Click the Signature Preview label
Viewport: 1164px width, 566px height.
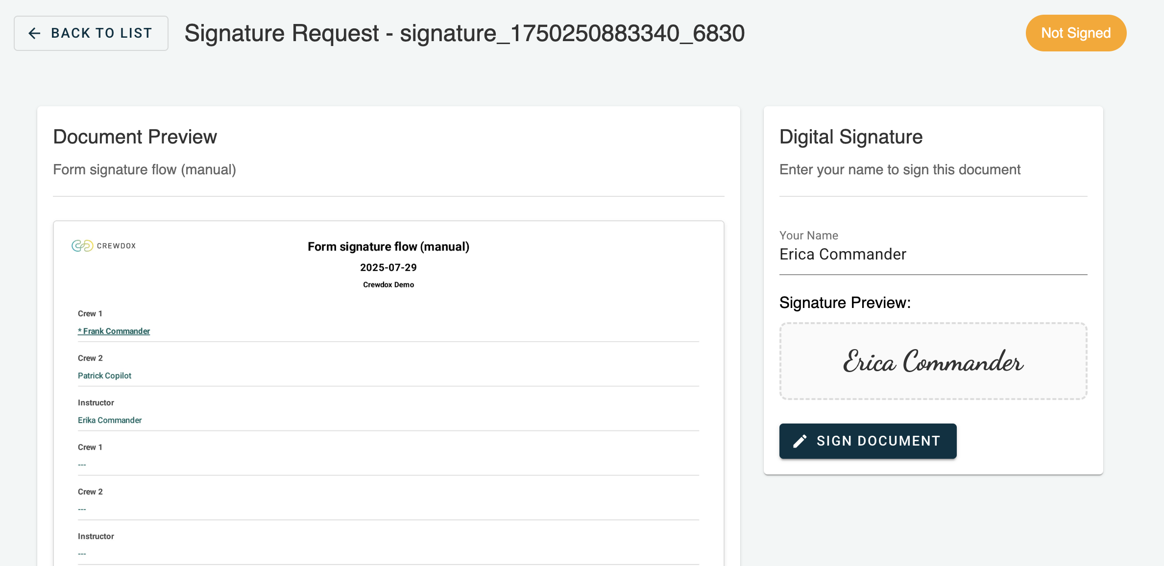click(845, 303)
